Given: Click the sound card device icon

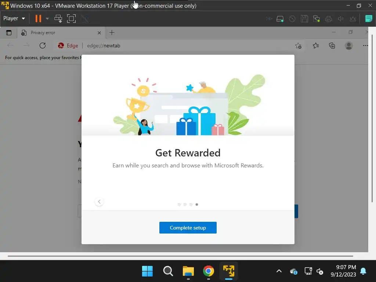Looking at the screenshot, I should 340,19.
